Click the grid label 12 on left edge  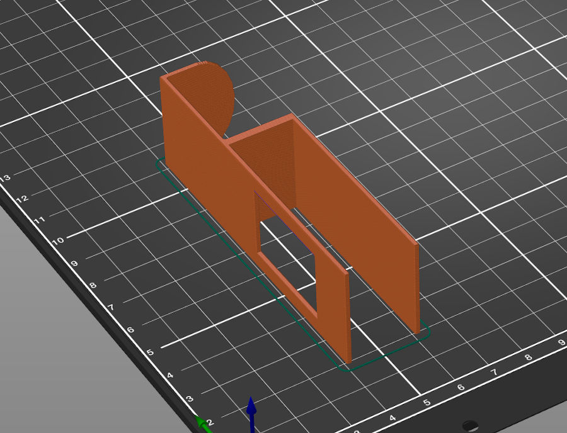22,199
